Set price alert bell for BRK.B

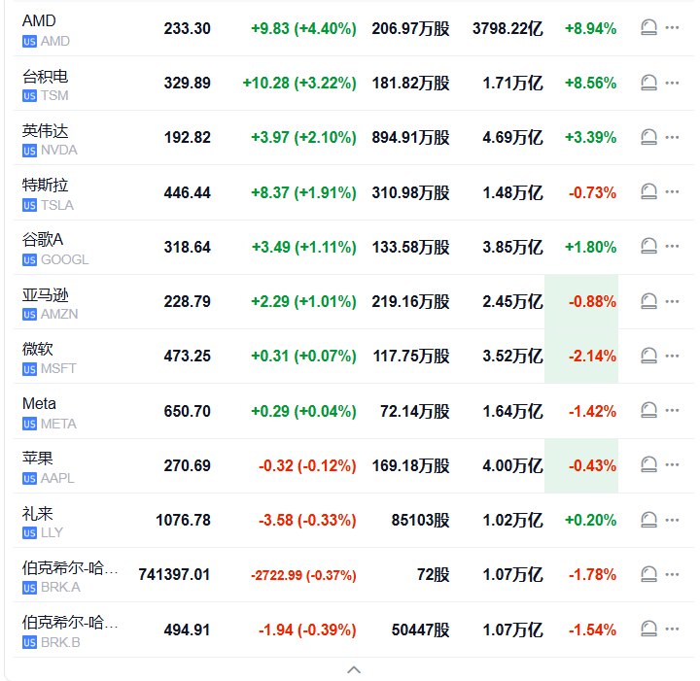648,629
